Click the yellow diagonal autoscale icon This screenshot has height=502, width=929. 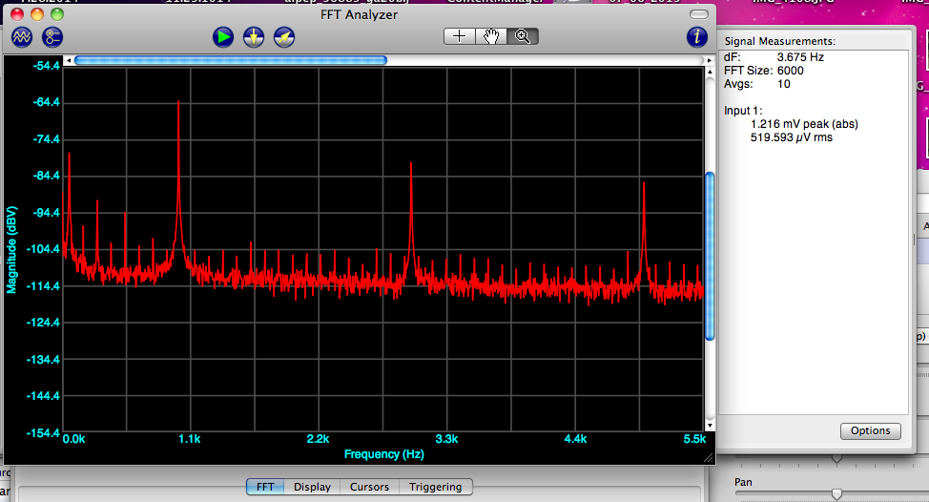tap(284, 37)
